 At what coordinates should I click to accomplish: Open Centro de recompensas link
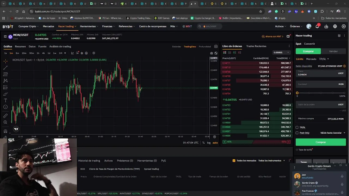153,26
